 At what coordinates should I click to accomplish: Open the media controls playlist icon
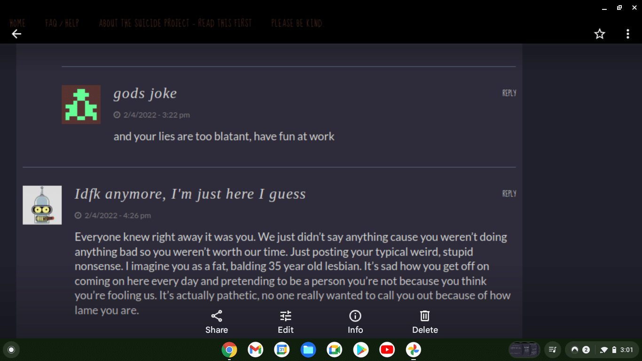553,350
